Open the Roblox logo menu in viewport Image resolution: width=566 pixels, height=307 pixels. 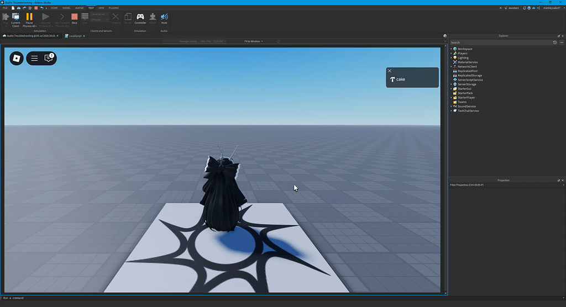click(x=17, y=58)
